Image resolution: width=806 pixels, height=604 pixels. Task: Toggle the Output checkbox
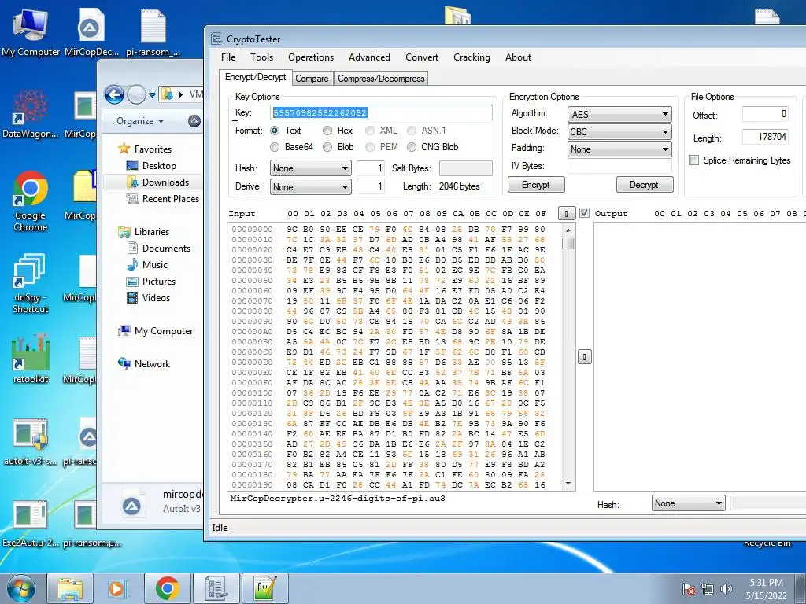tap(585, 212)
